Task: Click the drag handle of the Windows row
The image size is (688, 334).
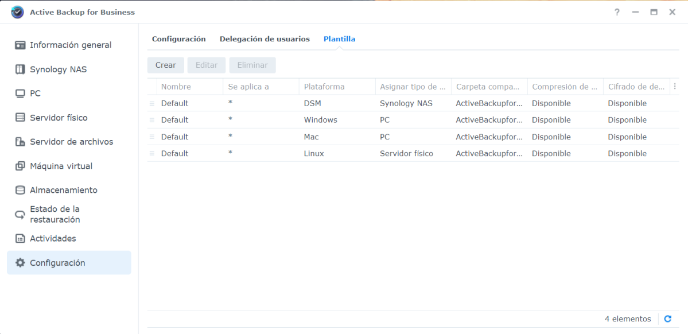Action: pyautogui.click(x=152, y=121)
